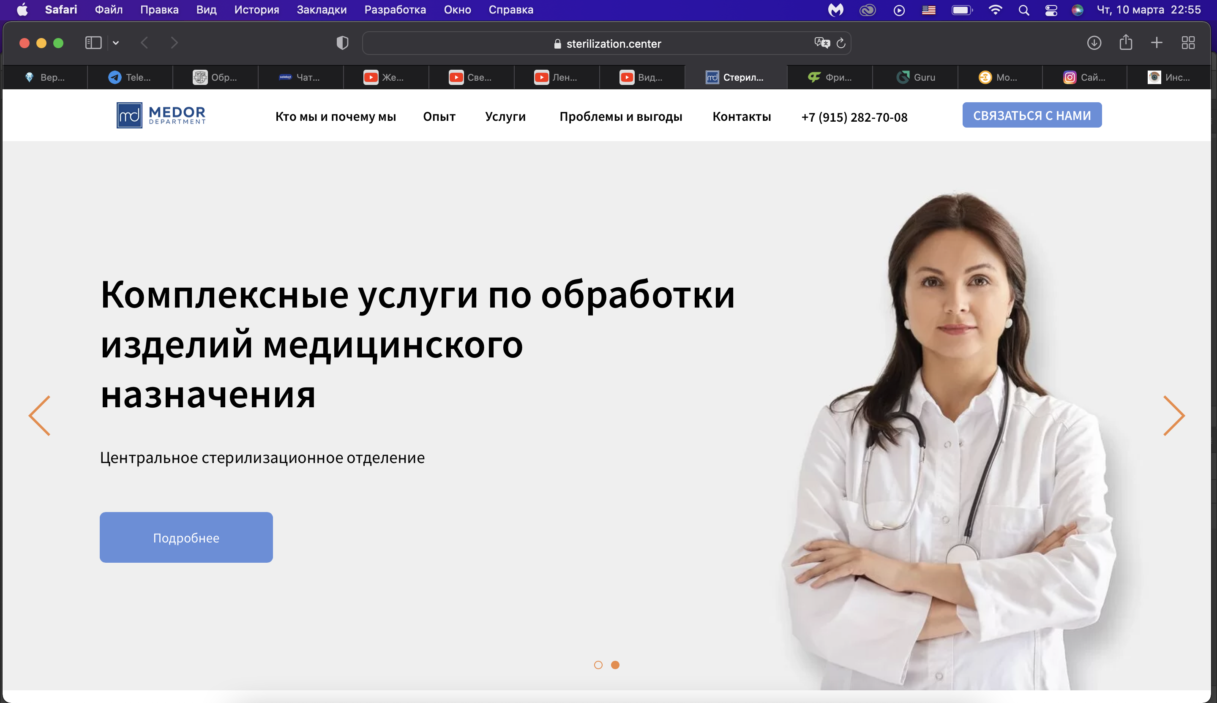Open the Услуги nav link

(505, 117)
